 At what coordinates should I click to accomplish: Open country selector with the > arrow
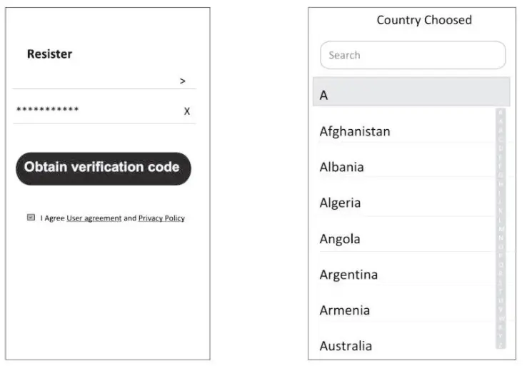pos(183,81)
